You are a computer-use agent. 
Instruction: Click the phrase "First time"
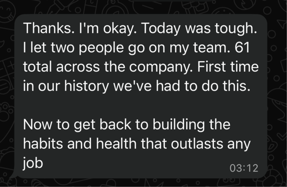click(x=228, y=67)
